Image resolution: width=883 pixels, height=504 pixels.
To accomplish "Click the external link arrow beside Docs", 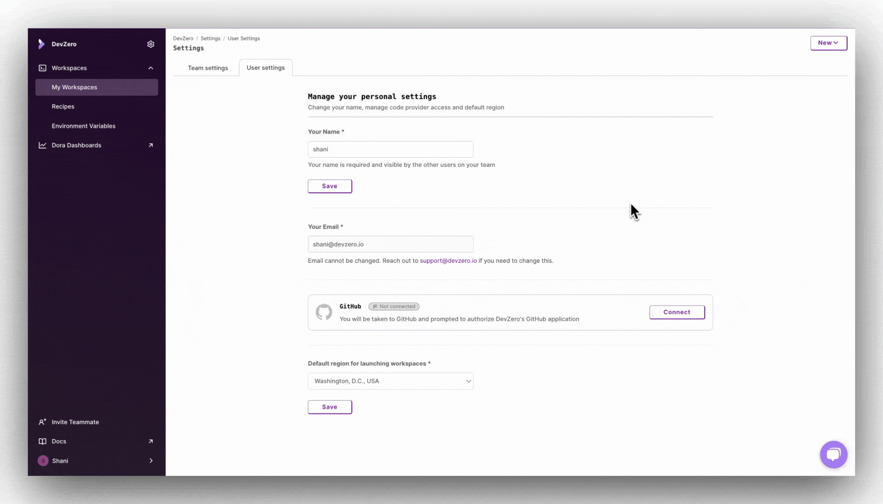I will 151,441.
